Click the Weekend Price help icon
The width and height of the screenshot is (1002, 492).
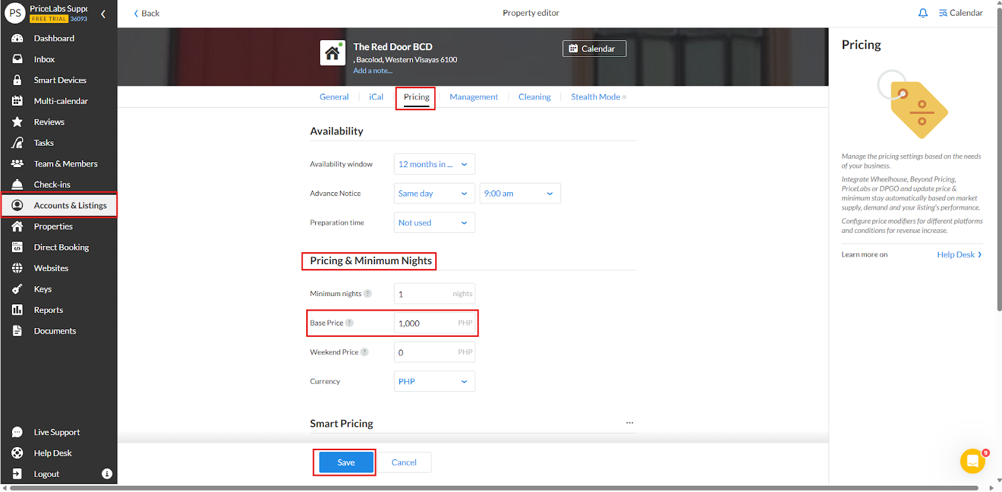(364, 352)
